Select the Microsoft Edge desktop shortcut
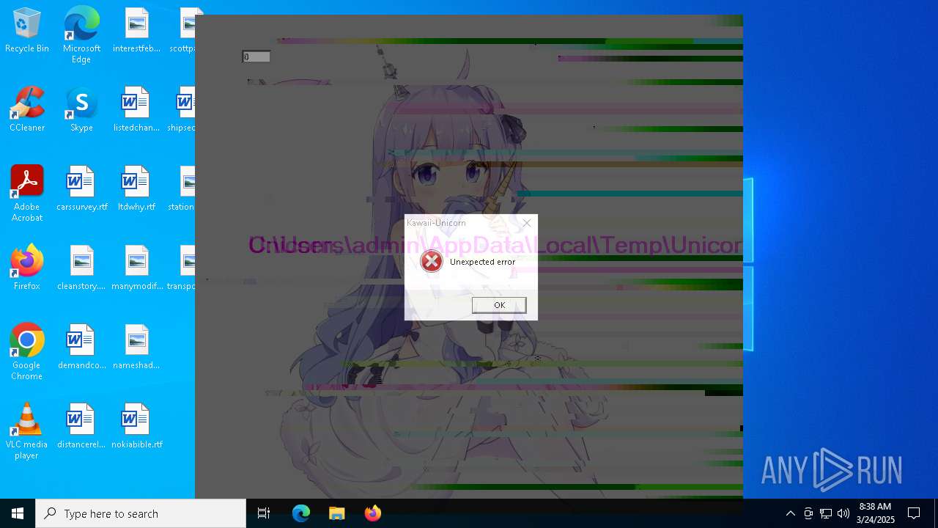938x528 pixels. tap(81, 35)
